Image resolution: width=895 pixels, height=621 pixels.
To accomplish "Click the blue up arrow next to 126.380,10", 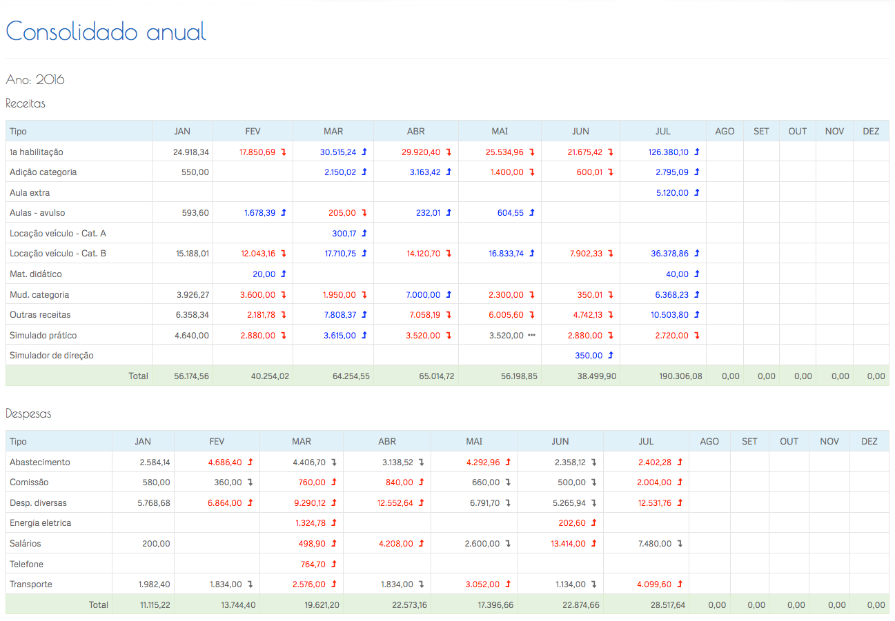I will [696, 152].
